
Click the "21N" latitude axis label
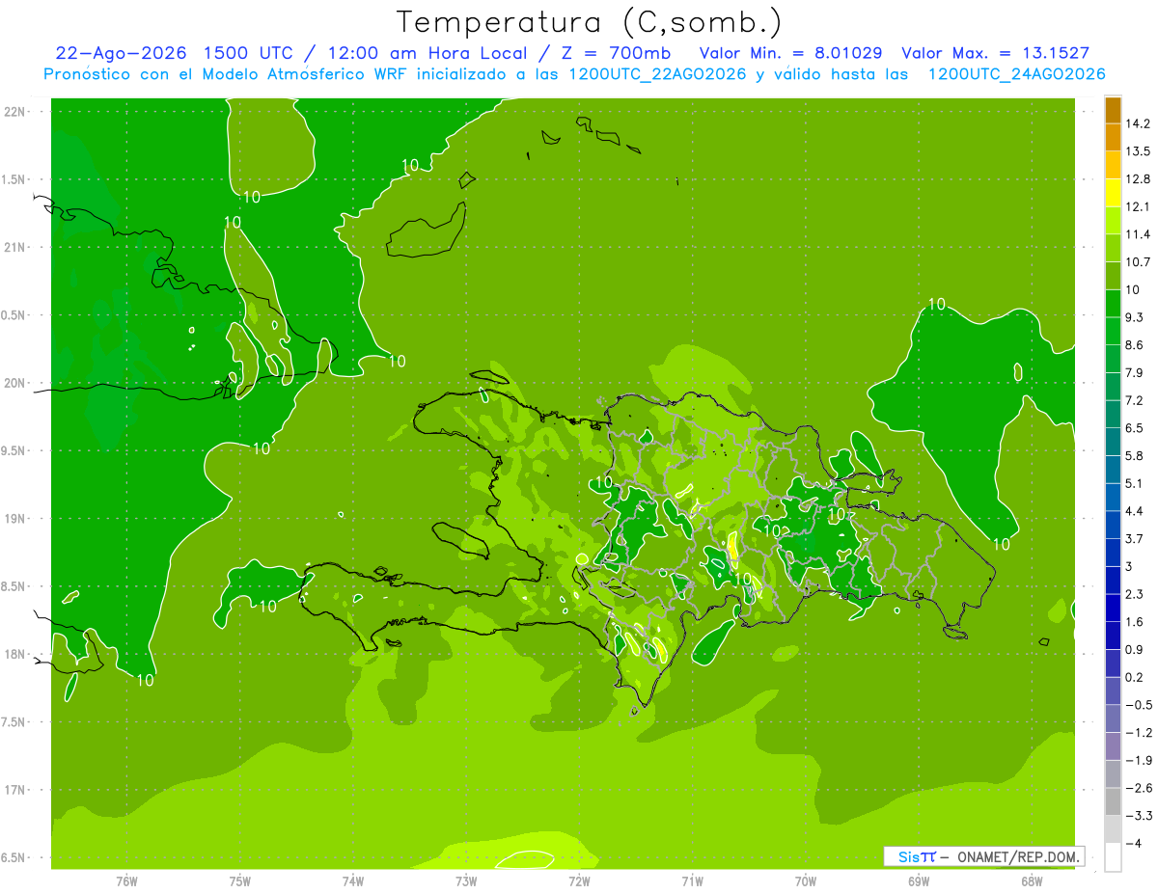(14, 247)
